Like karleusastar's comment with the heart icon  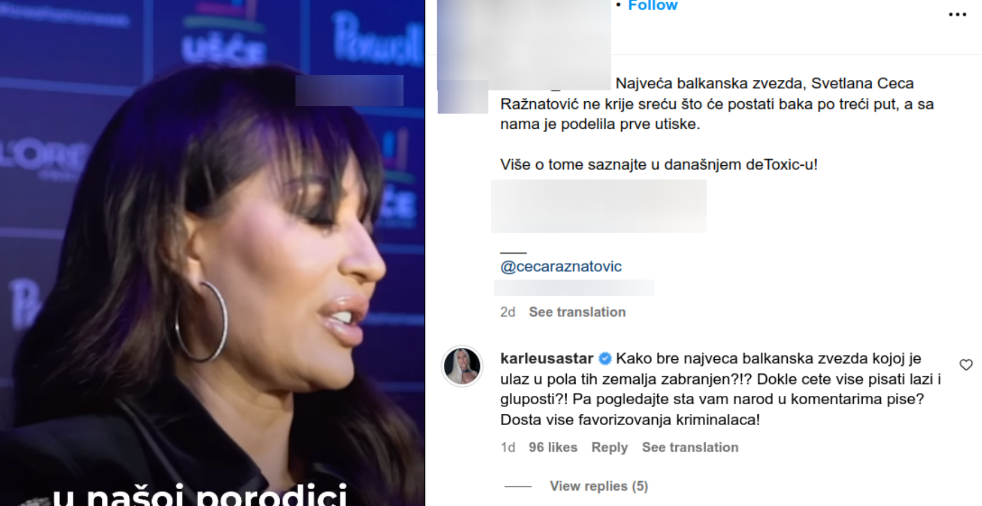coord(966,365)
